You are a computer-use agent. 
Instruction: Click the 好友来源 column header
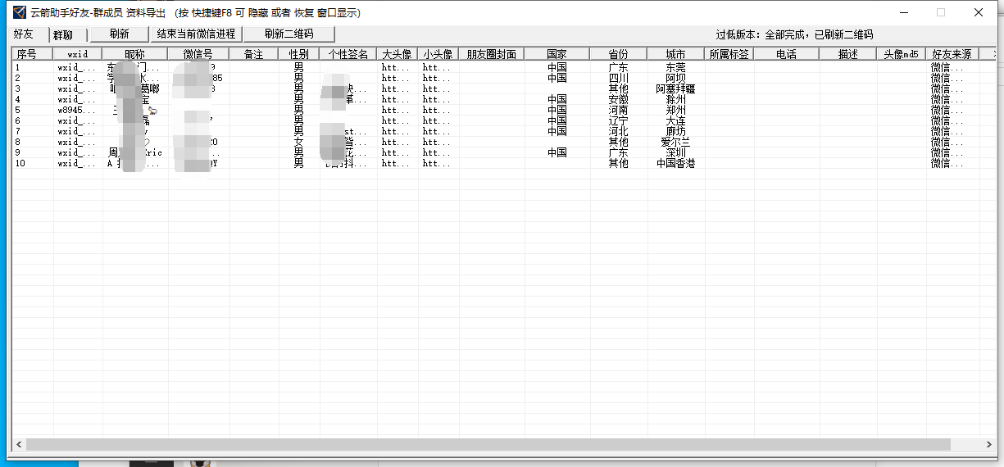(x=952, y=54)
